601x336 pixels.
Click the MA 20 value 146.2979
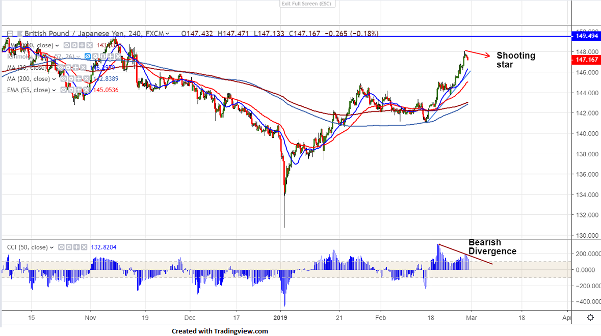point(102,67)
